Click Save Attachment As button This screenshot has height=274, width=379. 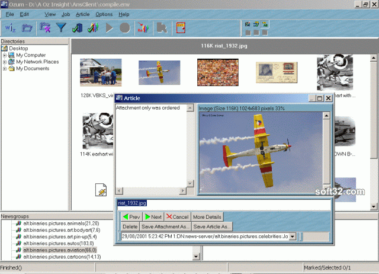pos(165,227)
